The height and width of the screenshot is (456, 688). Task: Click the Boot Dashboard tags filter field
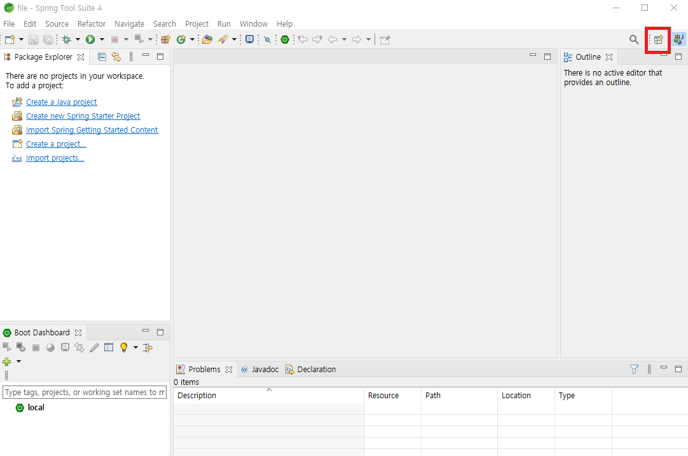tap(85, 392)
